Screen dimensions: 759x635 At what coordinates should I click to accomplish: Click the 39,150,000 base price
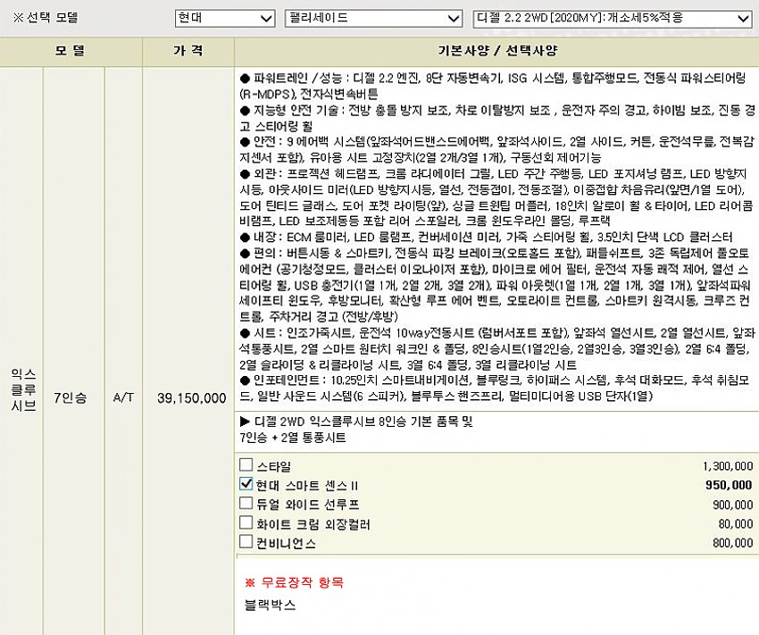pos(190,398)
